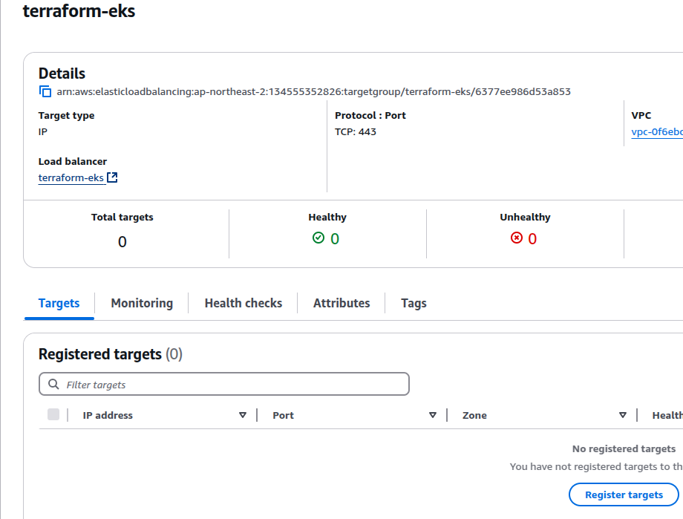This screenshot has width=683, height=519.
Task: Switch to the Targets tab
Action: (59, 303)
